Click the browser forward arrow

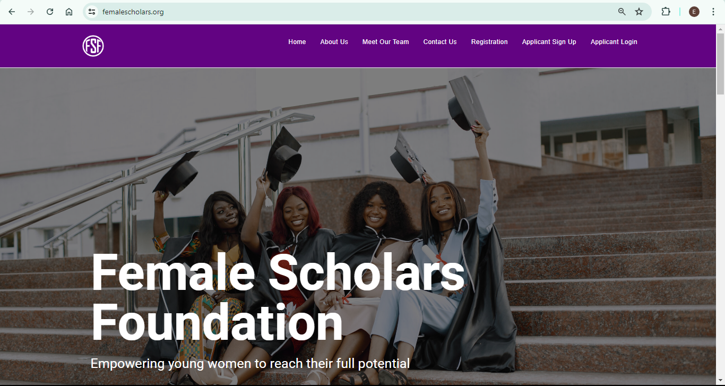(31, 12)
